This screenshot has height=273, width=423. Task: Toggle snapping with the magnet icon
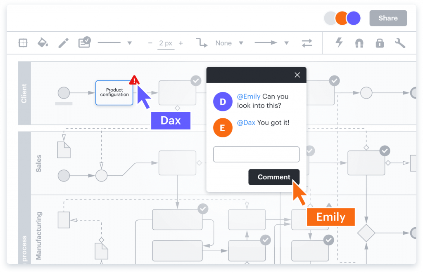click(x=359, y=43)
